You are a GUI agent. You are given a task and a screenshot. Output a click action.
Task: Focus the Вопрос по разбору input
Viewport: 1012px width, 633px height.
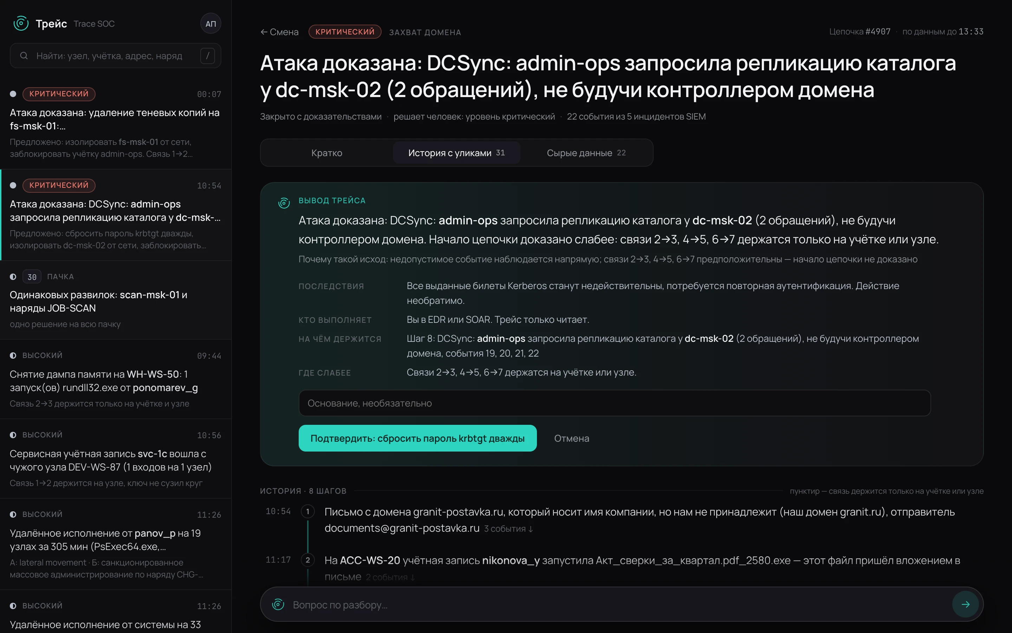(619, 605)
